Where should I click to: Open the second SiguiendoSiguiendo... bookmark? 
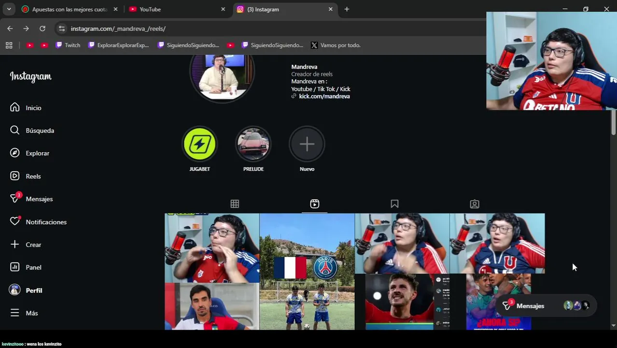[272, 45]
